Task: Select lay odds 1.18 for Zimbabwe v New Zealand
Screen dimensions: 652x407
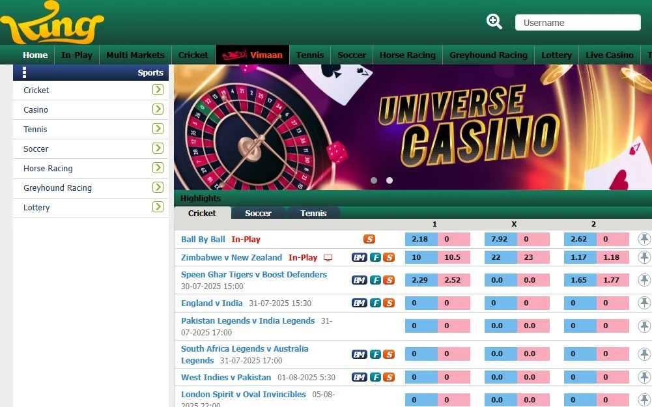Action: click(612, 257)
